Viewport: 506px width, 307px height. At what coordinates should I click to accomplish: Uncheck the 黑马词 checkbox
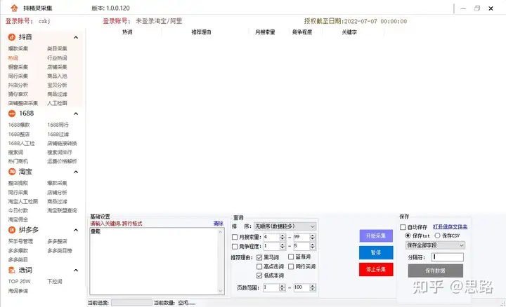259,257
